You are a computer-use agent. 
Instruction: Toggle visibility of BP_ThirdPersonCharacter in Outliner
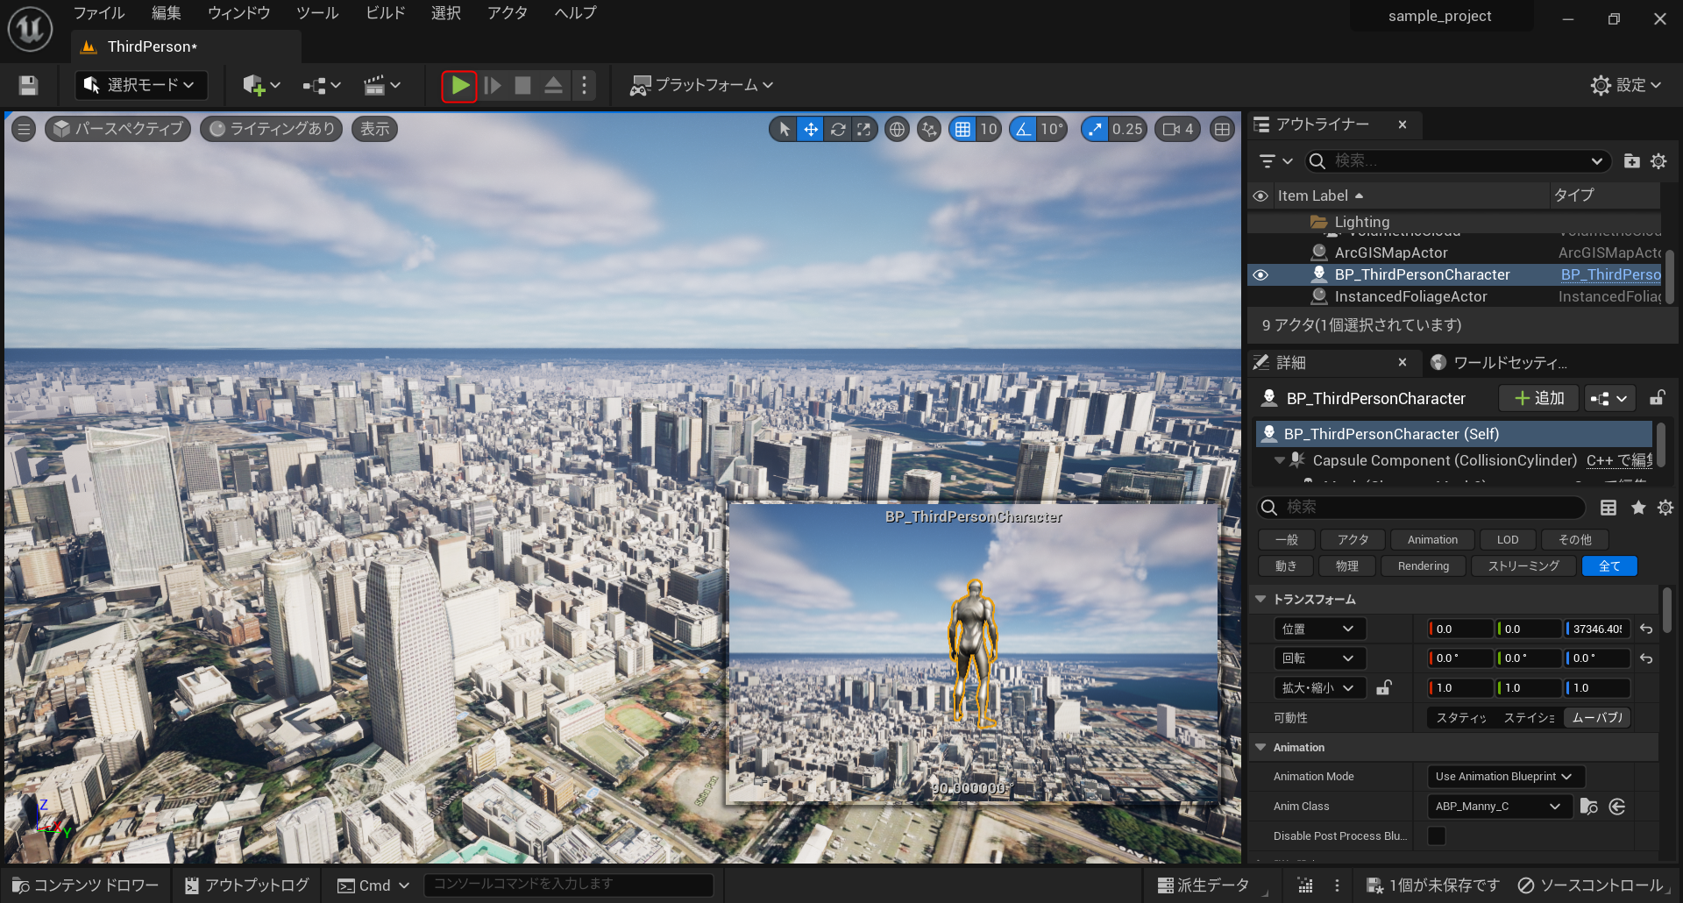[x=1260, y=275]
